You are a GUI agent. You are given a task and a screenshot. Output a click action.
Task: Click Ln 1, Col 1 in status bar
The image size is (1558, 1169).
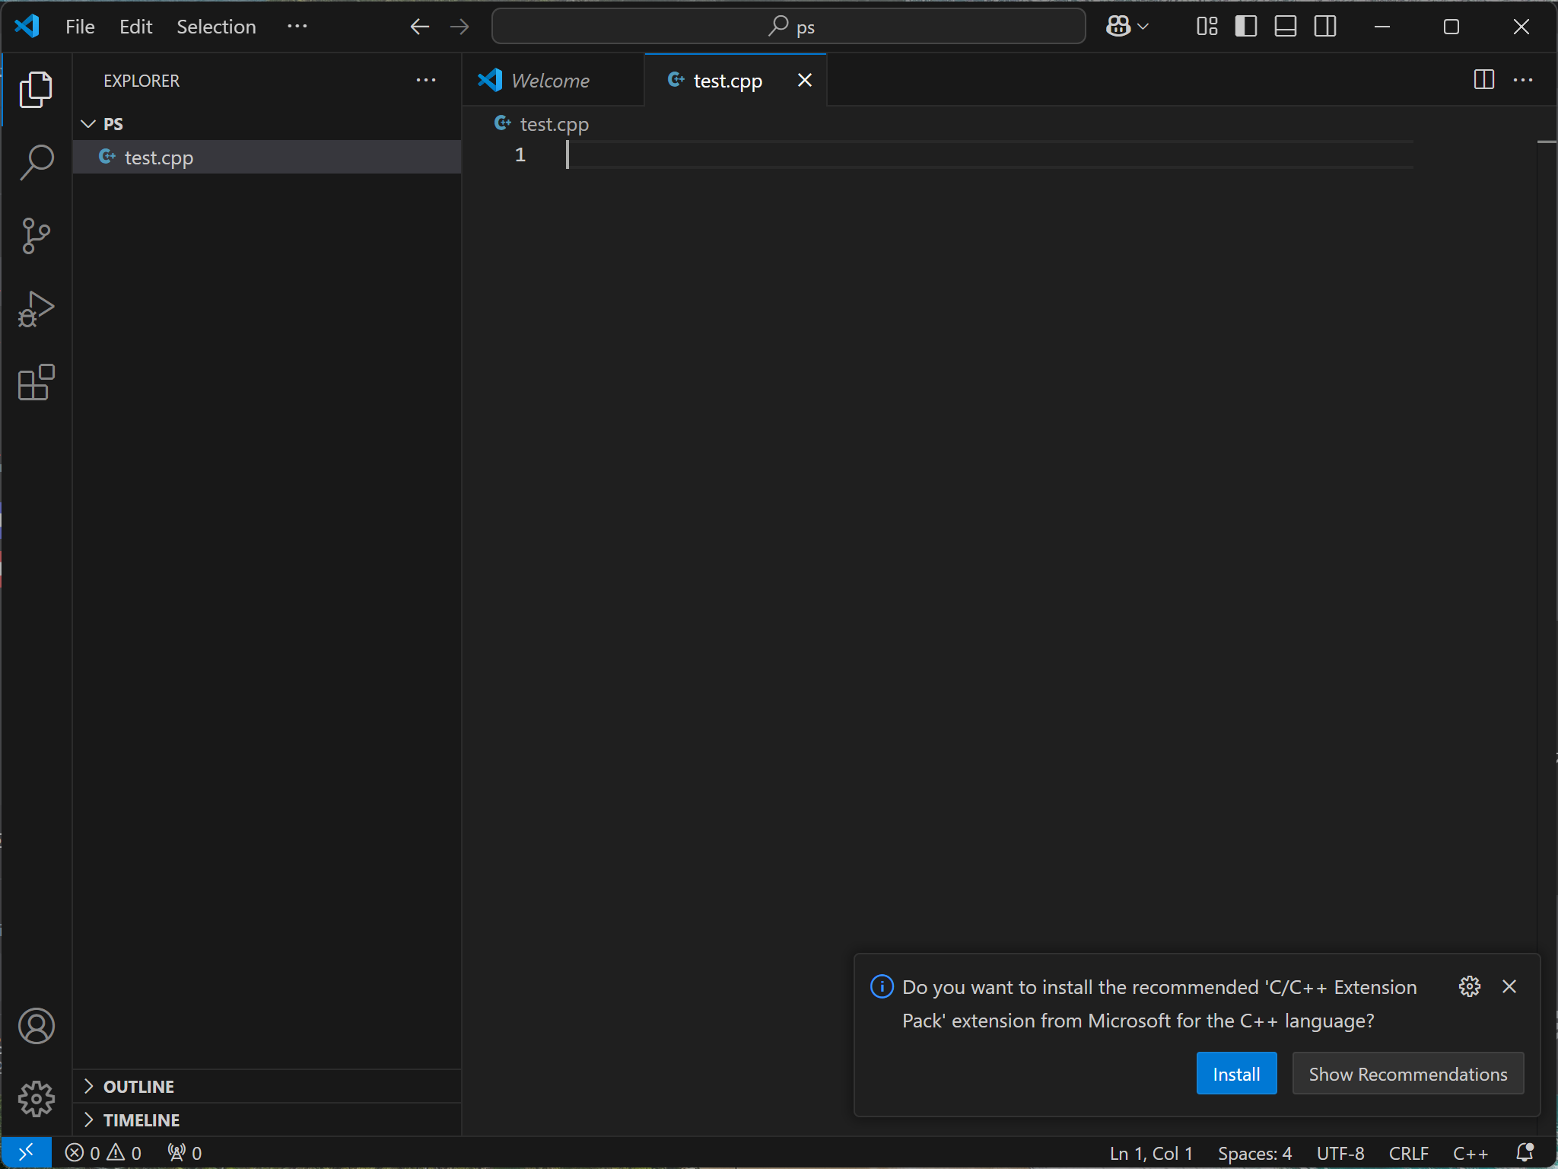coord(1151,1153)
